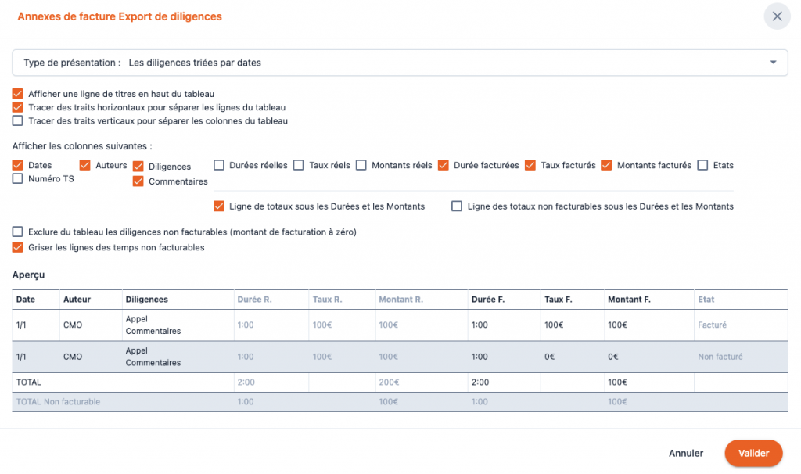Click the Valider button
This screenshot has width=801, height=474.
coord(753,453)
